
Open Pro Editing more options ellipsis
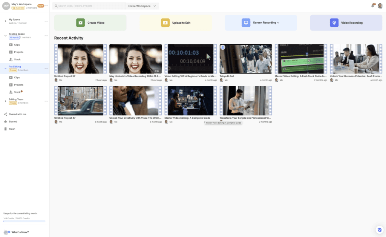click(46, 69)
